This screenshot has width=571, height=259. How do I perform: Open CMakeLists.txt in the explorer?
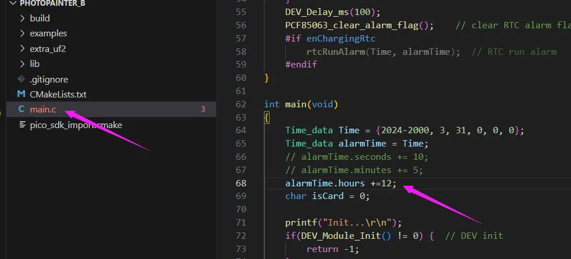(x=58, y=95)
